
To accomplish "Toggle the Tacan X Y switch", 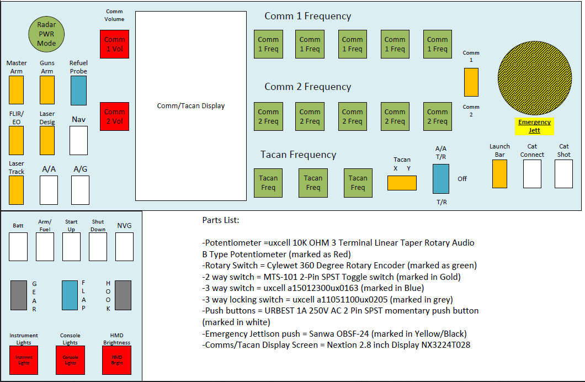I will [x=402, y=183].
